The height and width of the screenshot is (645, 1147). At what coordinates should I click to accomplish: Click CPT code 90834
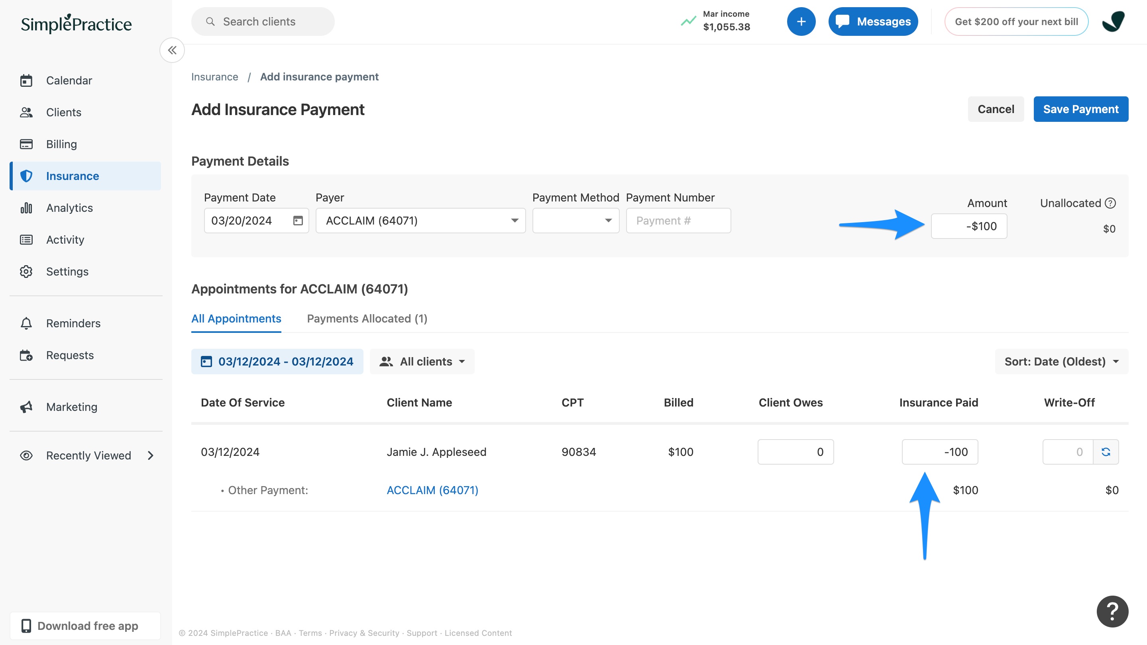pos(578,452)
